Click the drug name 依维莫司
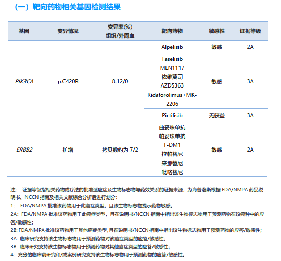This screenshot has width=281, height=261. click(172, 77)
